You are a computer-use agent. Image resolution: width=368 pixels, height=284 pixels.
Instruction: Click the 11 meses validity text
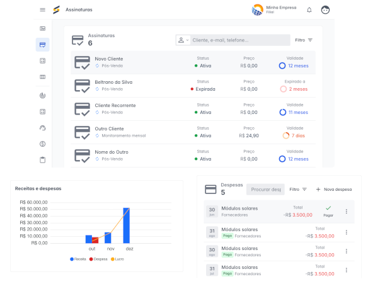[x=298, y=112]
